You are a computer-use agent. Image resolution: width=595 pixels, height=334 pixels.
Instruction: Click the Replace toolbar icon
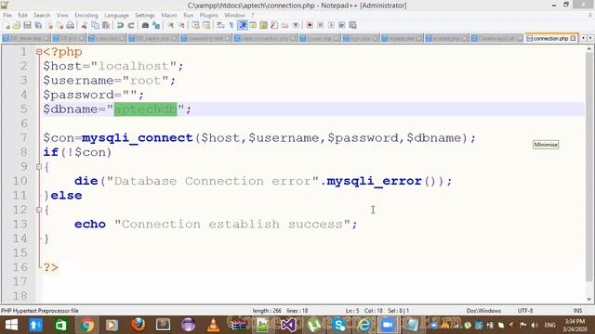[x=156, y=25]
